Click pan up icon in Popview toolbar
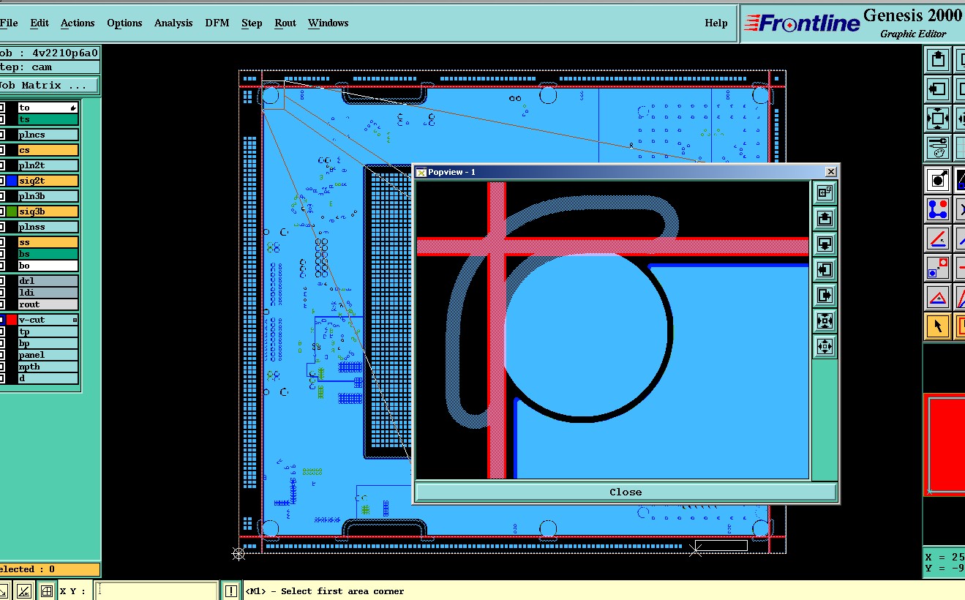Viewport: 965px width, 600px height. 825,218
